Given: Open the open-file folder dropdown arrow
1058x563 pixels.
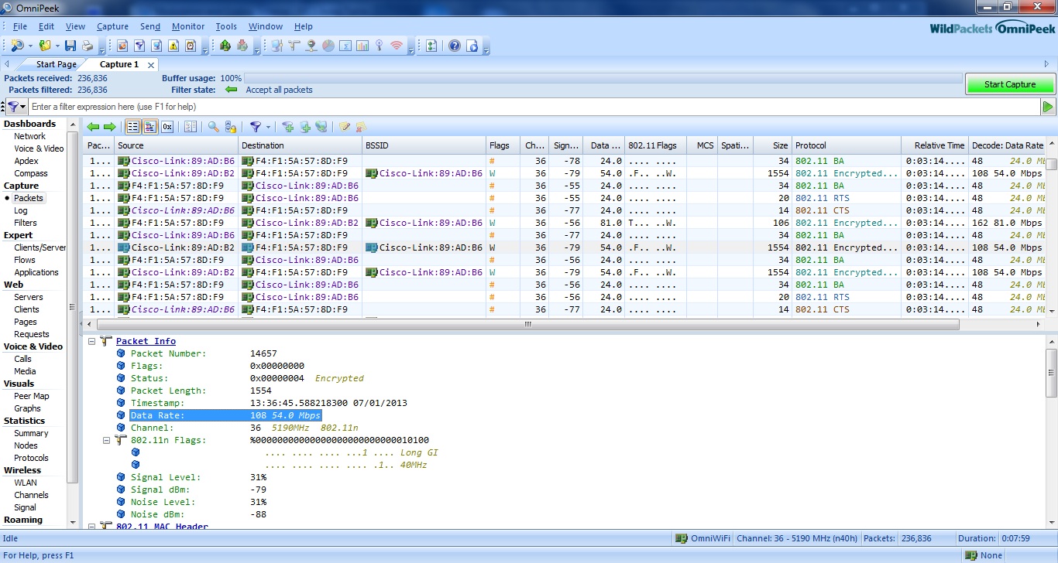Looking at the screenshot, I should coord(57,46).
